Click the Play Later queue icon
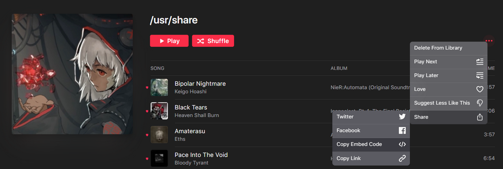 [x=479, y=75]
